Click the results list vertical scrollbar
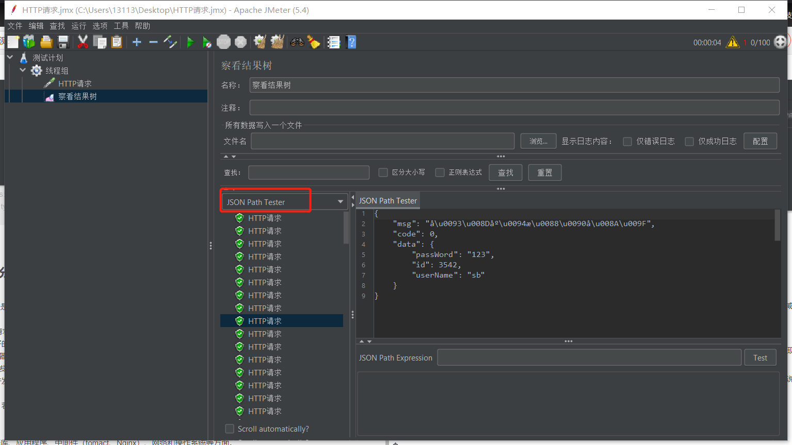Viewport: 792px width, 445px height. [x=346, y=227]
